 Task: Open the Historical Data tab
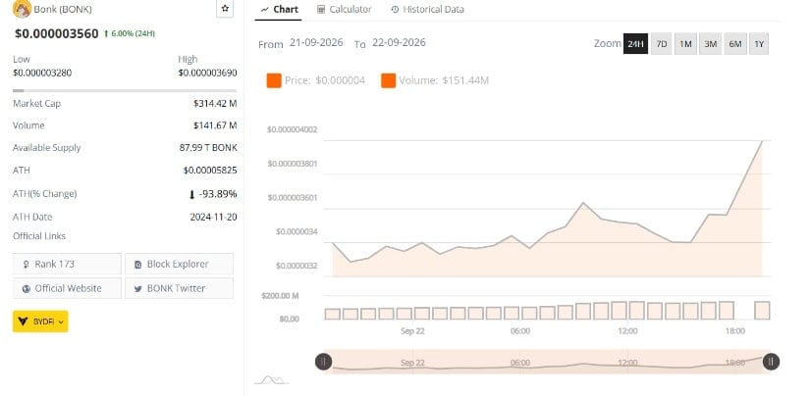tap(427, 9)
